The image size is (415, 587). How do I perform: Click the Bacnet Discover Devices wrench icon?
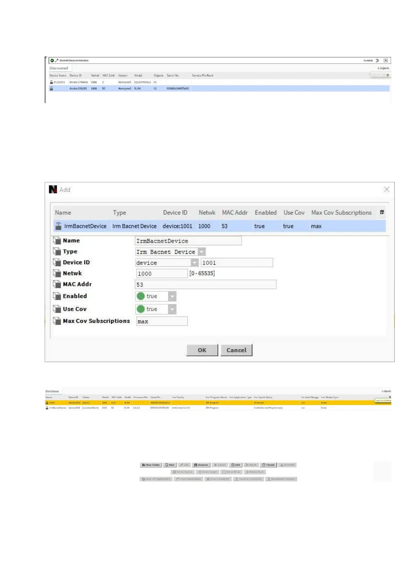point(57,60)
